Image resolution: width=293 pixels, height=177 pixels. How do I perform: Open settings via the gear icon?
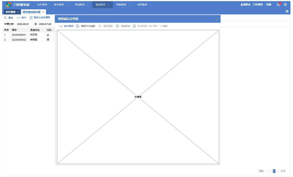click(x=285, y=4)
